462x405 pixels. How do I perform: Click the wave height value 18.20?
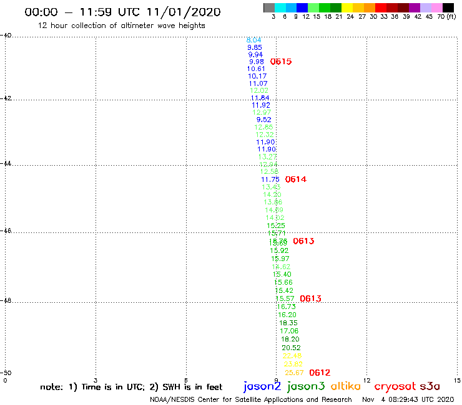click(290, 339)
